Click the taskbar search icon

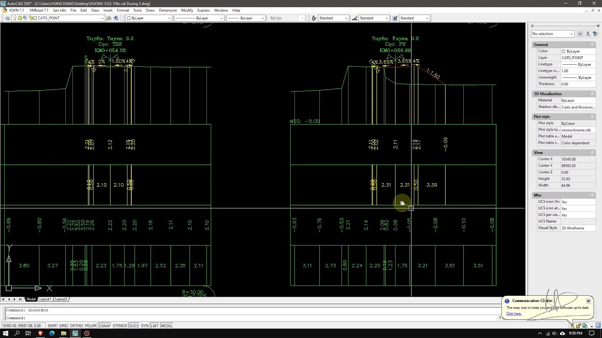(17, 333)
